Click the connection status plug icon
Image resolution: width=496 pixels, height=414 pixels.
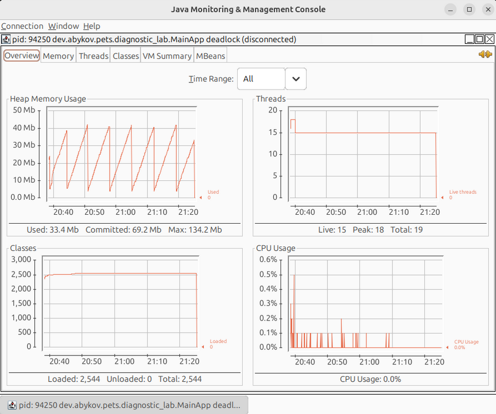[x=485, y=55]
